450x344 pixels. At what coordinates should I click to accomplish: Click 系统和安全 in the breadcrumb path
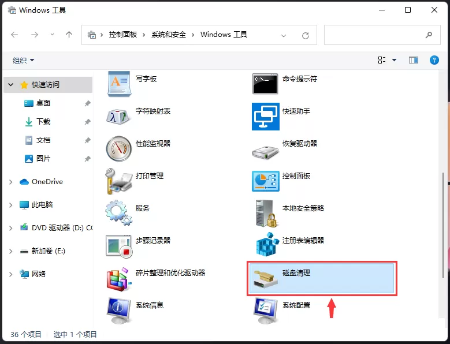(169, 35)
